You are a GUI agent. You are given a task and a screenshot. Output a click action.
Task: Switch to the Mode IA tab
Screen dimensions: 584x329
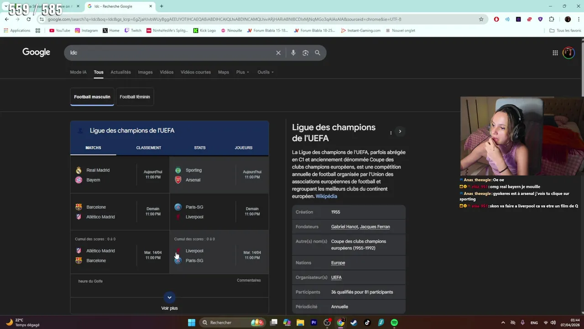tap(78, 72)
